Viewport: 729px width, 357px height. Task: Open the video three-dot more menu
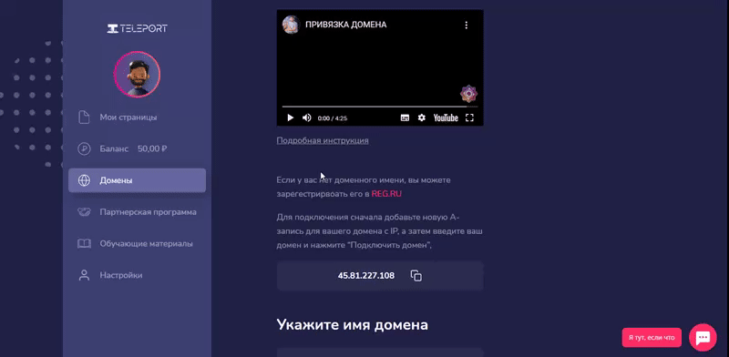point(467,25)
